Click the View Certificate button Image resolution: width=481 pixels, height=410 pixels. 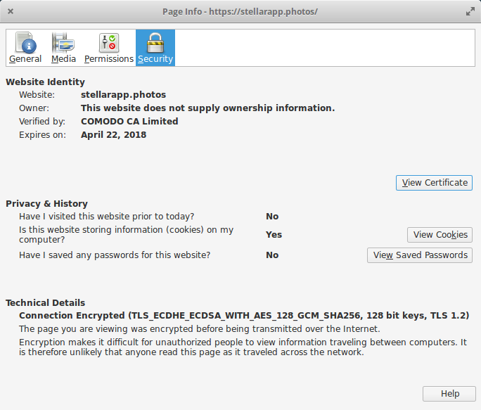[x=434, y=183]
